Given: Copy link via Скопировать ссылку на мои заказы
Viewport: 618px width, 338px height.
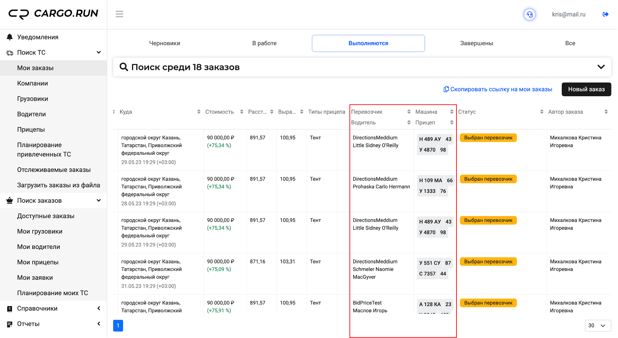Looking at the screenshot, I should click(501, 89).
